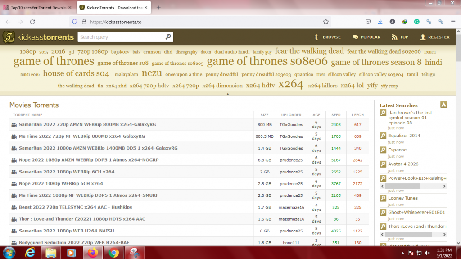Open Nope 2022 1080p AMZN WEBRip DDP5 torrent
This screenshot has width=461, height=259.
89,160
